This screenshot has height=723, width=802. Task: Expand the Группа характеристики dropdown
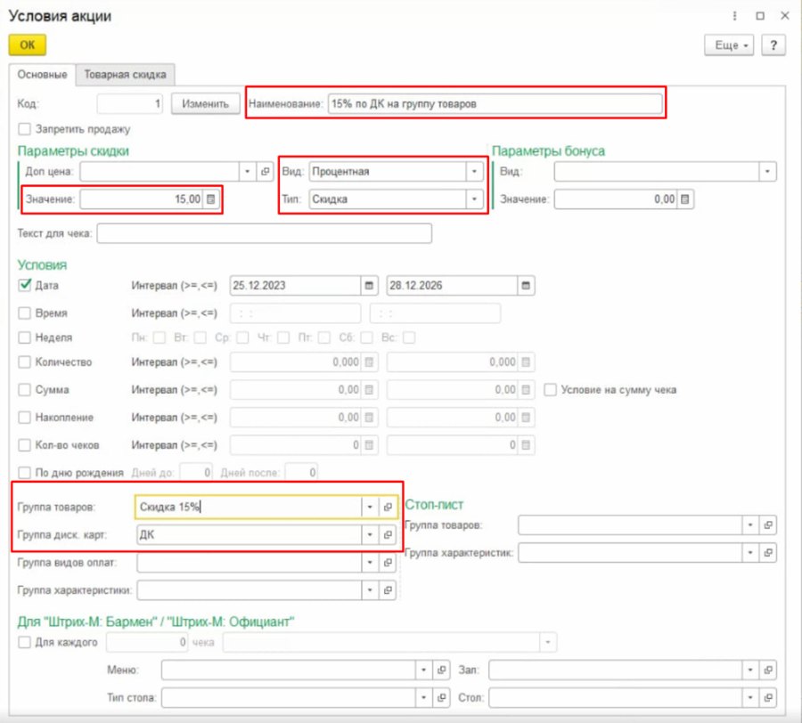[x=370, y=590]
